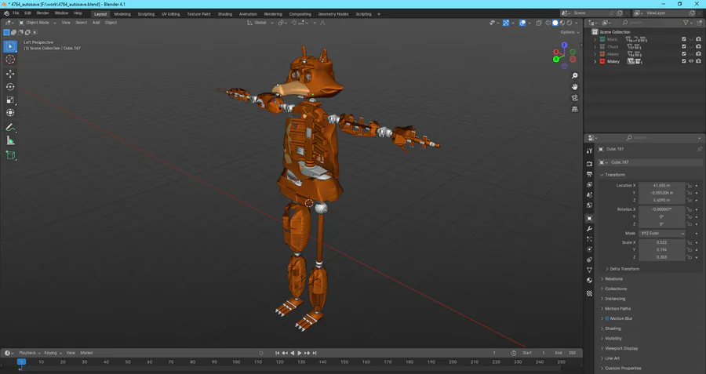Open the Texture properties checker tab
Viewport: 706px width, 374px height.
pyautogui.click(x=589, y=293)
